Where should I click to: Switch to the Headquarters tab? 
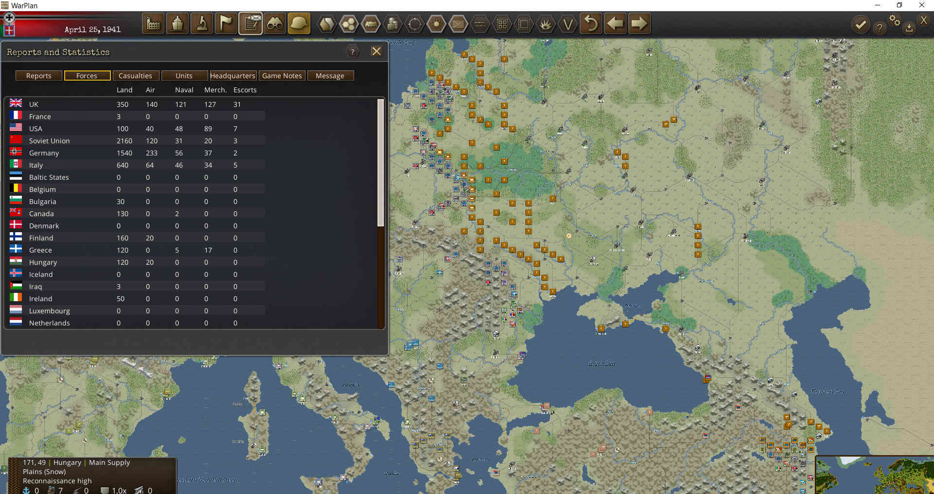point(233,76)
